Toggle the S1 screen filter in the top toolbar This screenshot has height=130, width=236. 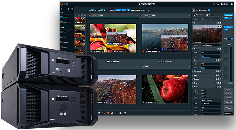tap(124, 10)
